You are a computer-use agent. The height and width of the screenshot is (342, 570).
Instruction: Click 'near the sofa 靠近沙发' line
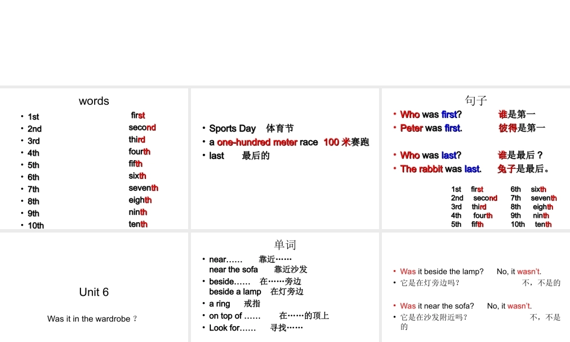pos(258,269)
